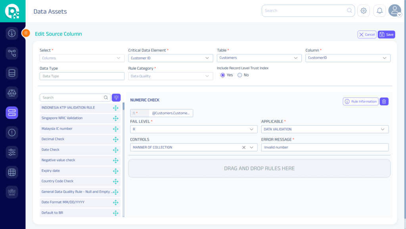The image size is (406, 229).
Task: Cancel editing the source column
Action: [367, 34]
